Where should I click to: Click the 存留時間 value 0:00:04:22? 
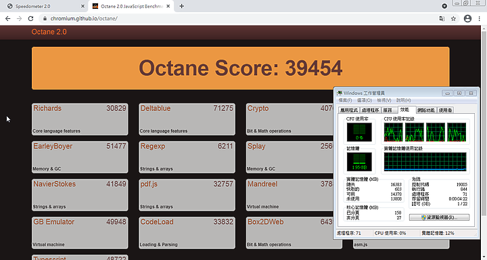458,199
